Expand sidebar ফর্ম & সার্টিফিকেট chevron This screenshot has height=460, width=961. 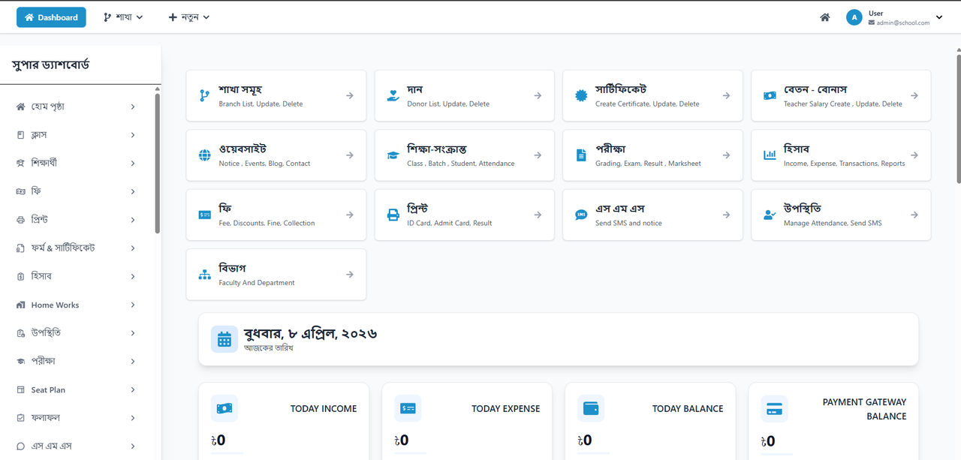[x=133, y=248]
